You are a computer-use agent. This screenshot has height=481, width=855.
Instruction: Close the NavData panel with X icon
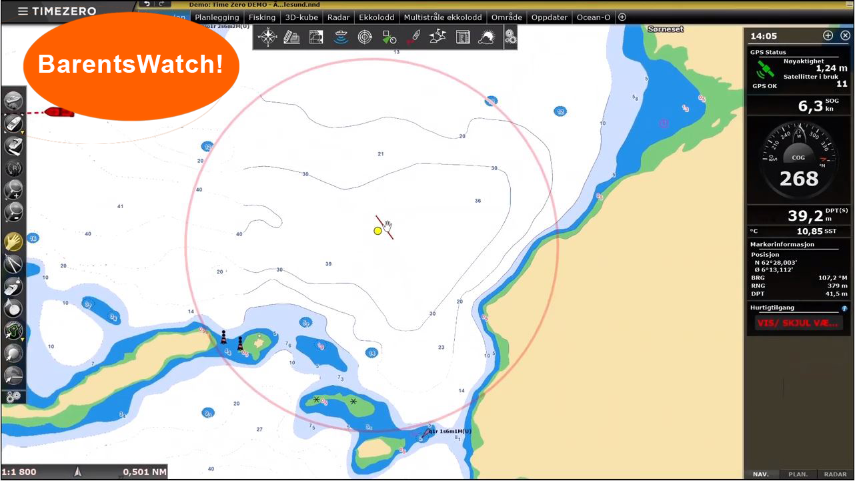tap(845, 35)
